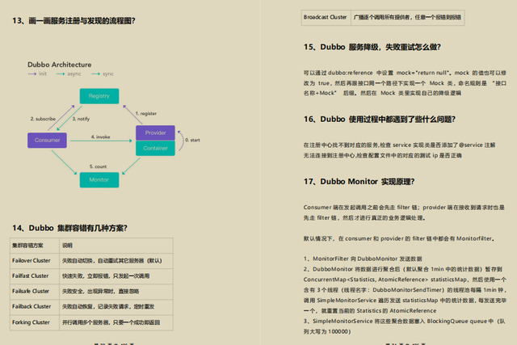
Task: Click the 'Broadcast Cluster' table cell
Action: coord(326,18)
